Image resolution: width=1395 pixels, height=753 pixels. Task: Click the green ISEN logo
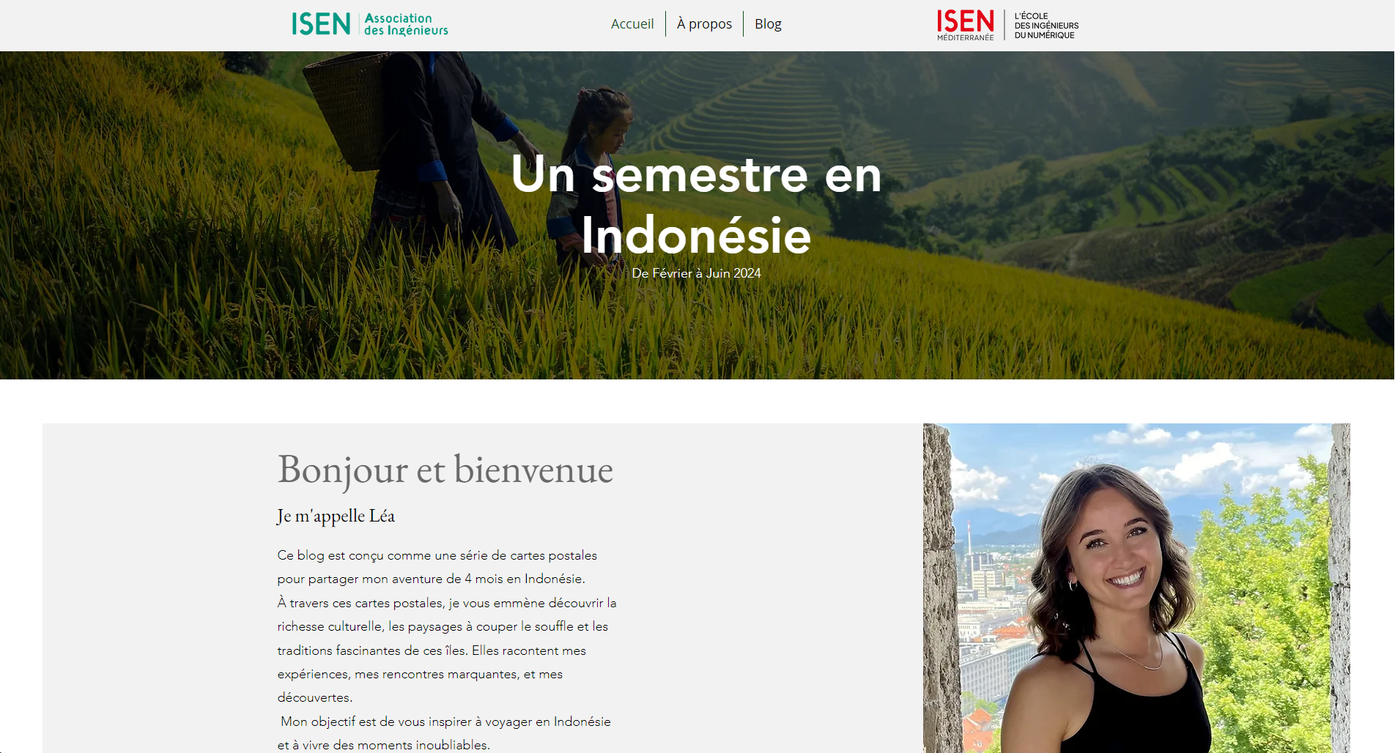321,24
